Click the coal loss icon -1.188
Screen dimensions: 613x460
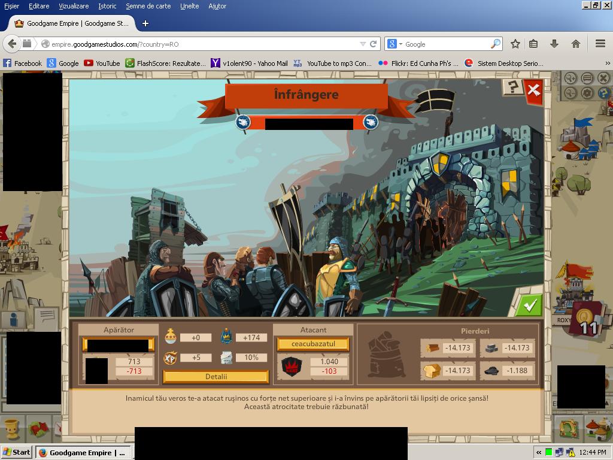[491, 371]
